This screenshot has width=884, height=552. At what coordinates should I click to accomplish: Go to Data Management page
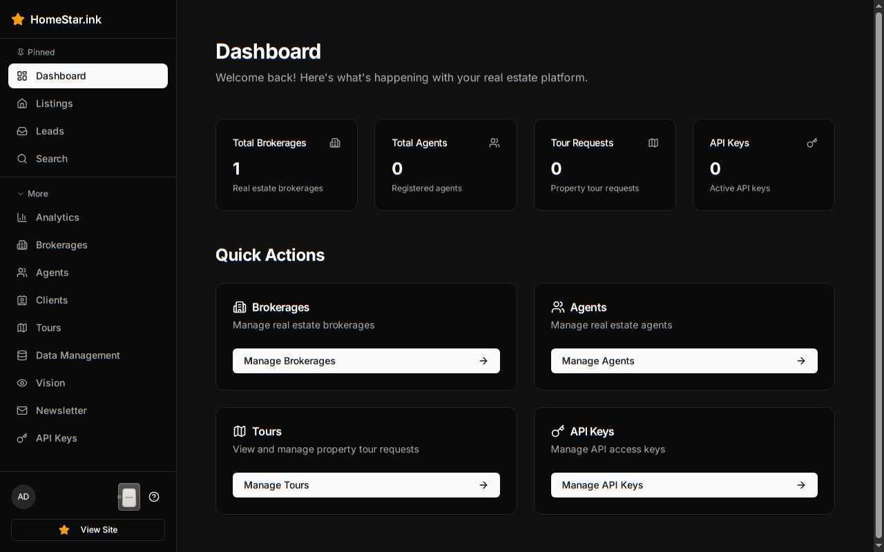pos(77,355)
